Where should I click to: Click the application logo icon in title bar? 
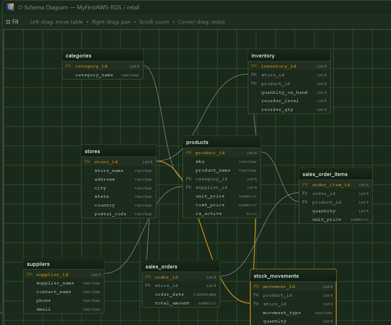[x=10, y=7]
